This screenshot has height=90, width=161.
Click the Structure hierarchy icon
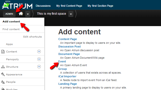(3, 67)
